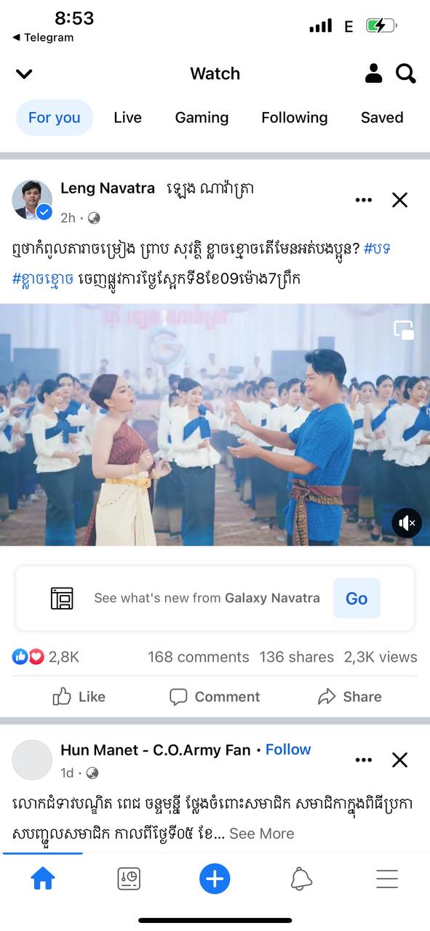Viewport: 430px width, 931px height.
Task: Follow Hun Manet - C.O.Army Fan
Action: [288, 749]
